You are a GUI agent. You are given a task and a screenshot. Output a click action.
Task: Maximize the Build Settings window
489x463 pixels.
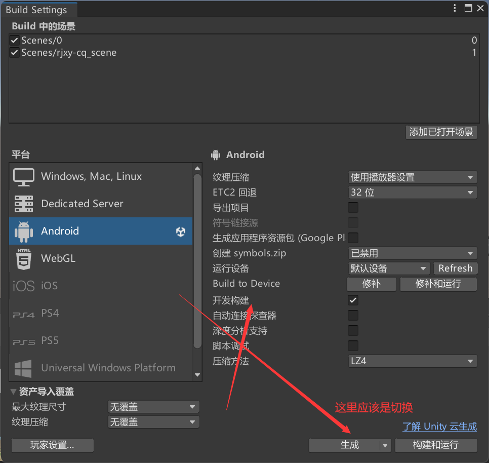468,8
